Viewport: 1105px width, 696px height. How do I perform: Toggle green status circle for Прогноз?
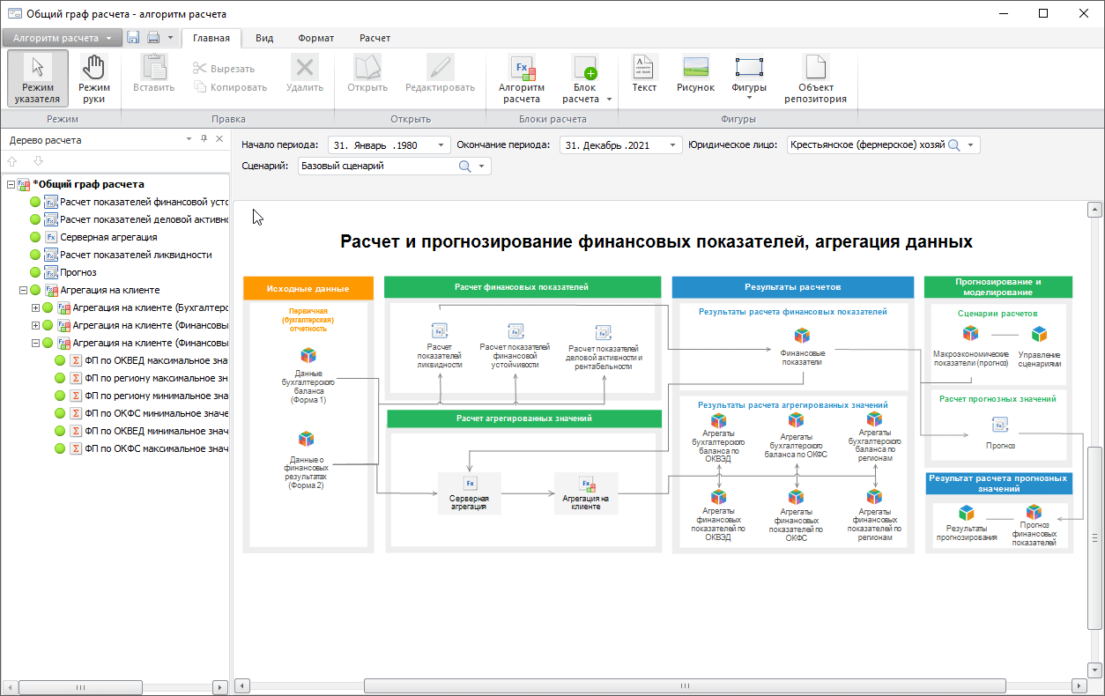click(x=35, y=272)
